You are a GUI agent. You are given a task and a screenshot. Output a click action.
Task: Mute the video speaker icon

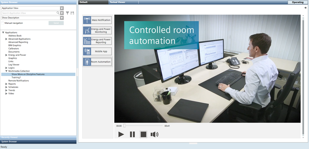coord(154,134)
